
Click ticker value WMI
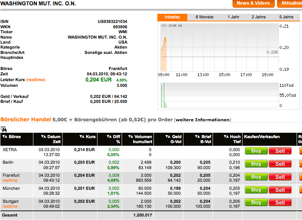(x=123, y=32)
